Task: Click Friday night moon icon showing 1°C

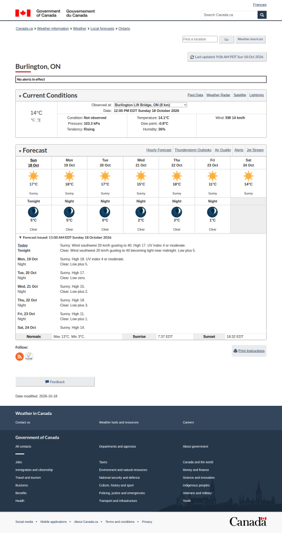Action: pos(213,212)
